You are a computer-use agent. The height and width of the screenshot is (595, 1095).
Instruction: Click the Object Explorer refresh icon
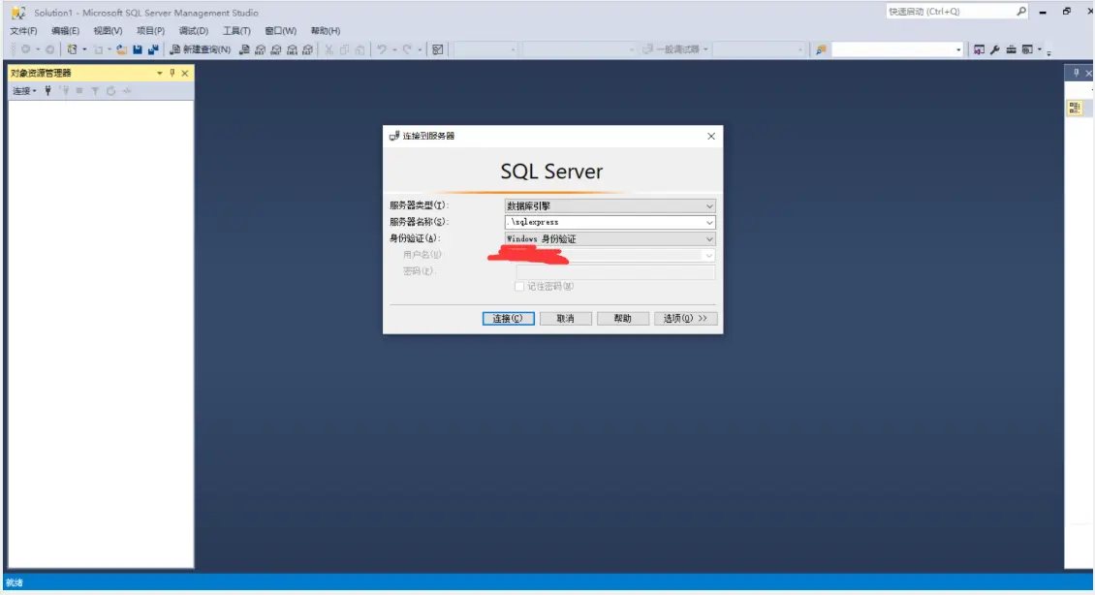[x=110, y=91]
